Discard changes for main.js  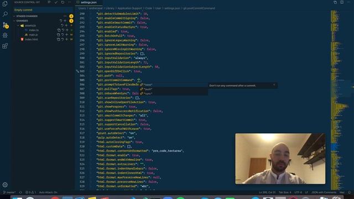pyautogui.click(x=63, y=35)
